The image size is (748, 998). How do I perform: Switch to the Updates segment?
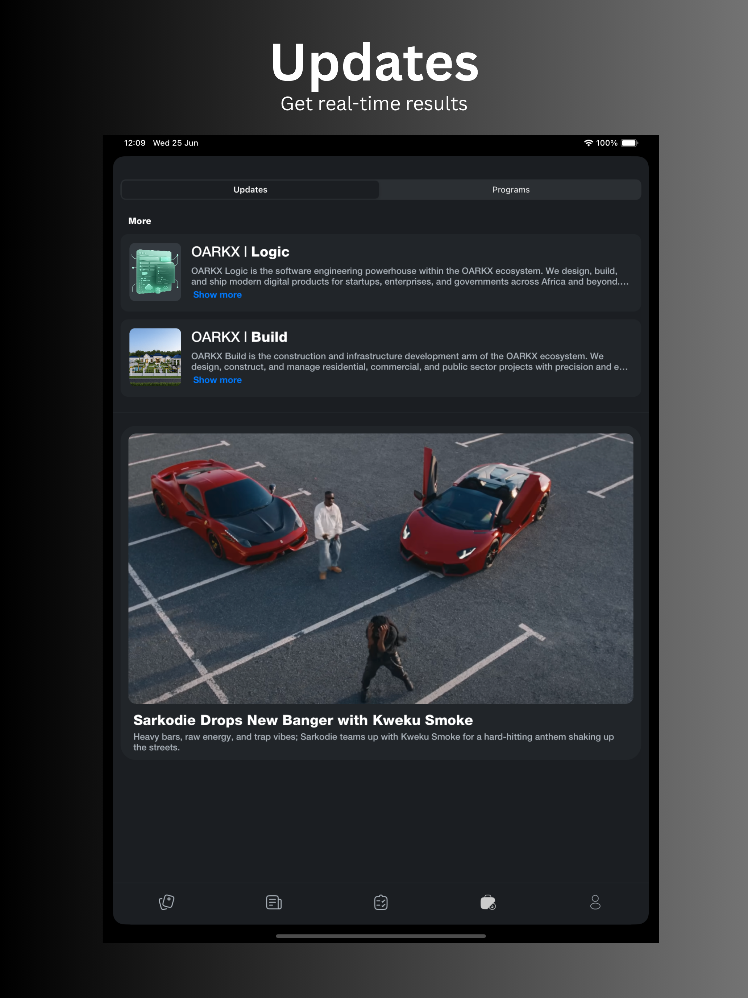point(250,190)
